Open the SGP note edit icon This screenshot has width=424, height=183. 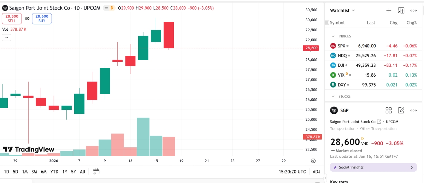coord(401,111)
